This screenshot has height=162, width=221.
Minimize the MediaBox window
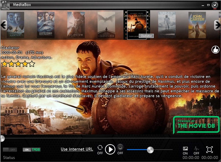click(203, 5)
